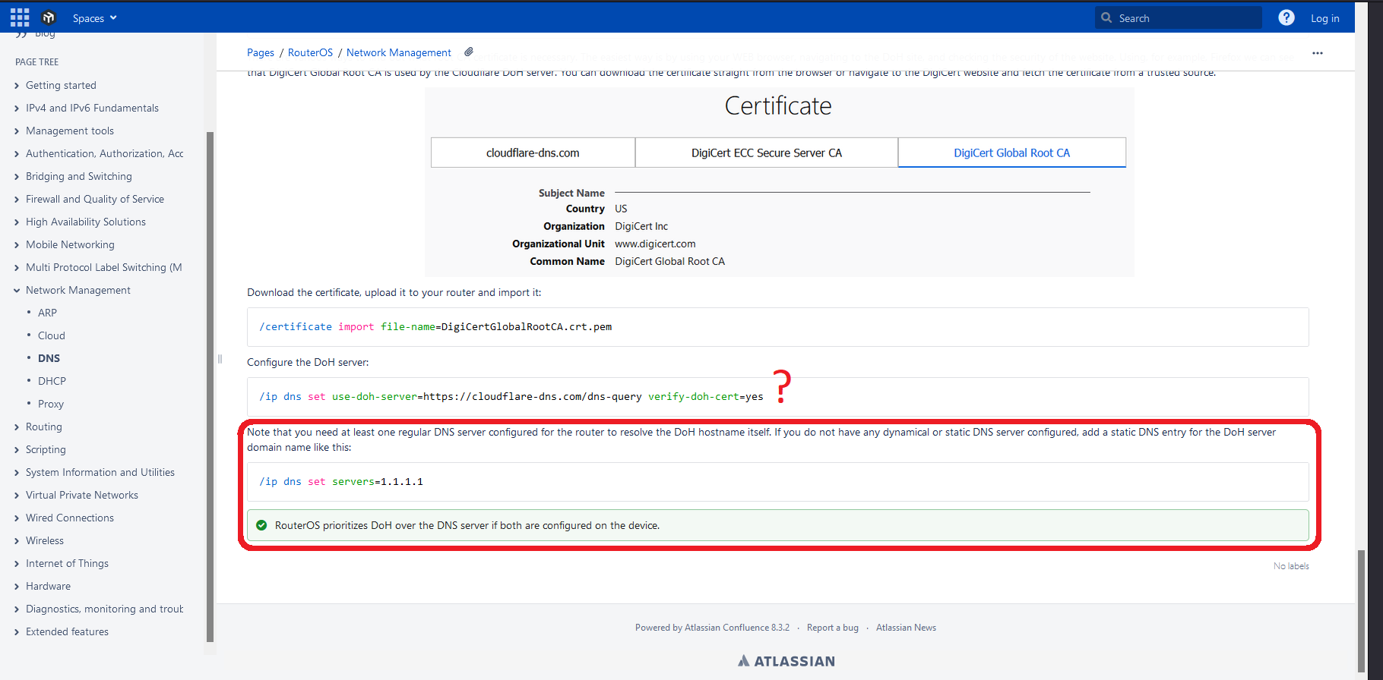Open the Scripting page link
Viewport: 1383px width, 680px height.
point(46,449)
